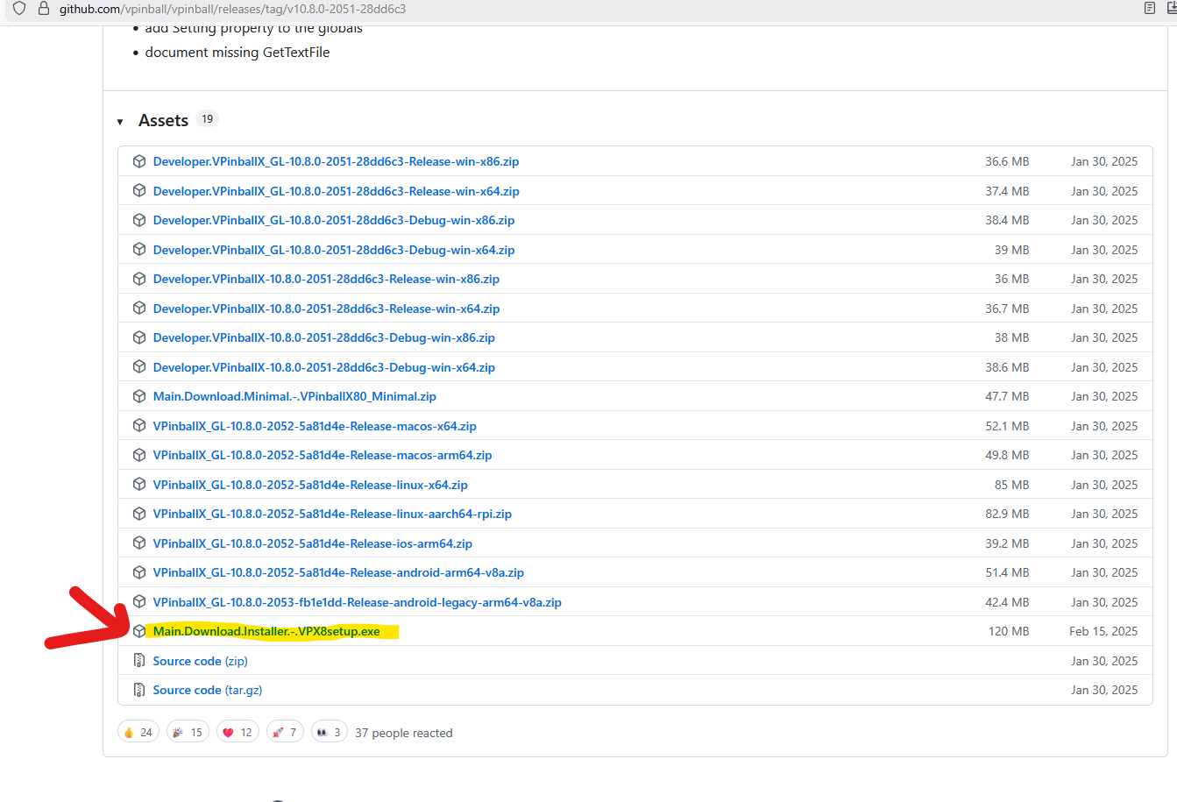Click the Assets count badge "19"
Viewport: 1177px width, 802px height.
(207, 119)
